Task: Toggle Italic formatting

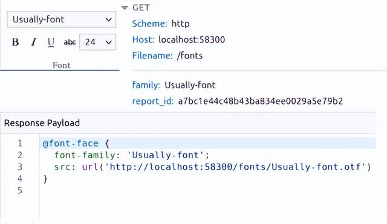Action: point(34,42)
